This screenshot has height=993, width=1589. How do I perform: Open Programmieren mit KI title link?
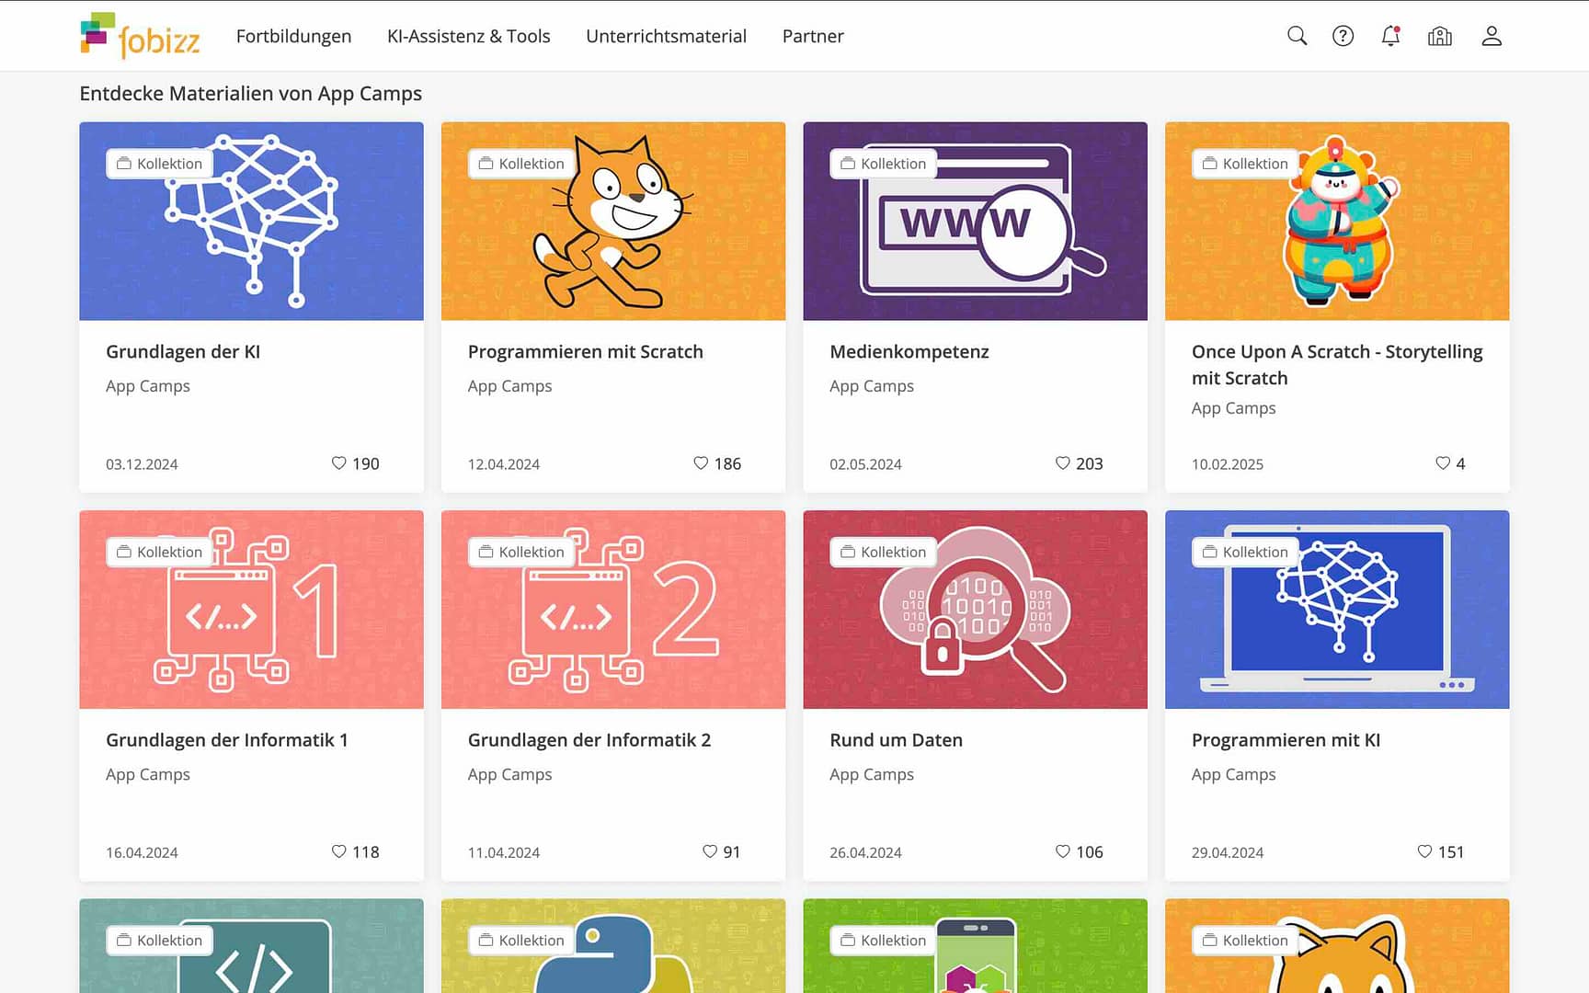click(1286, 740)
